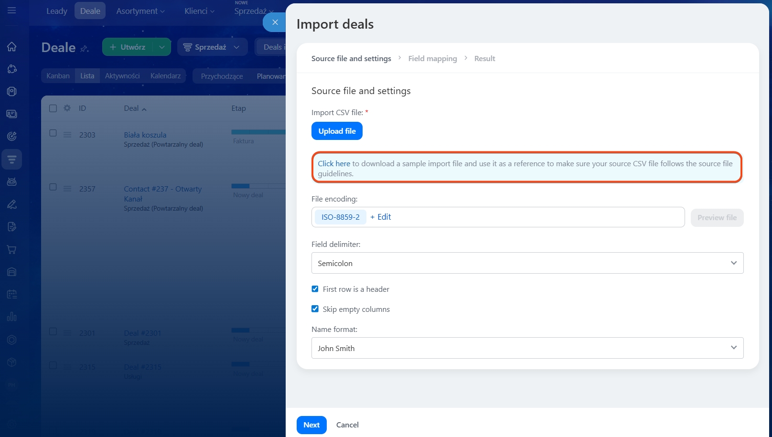
Task: Open the home icon in left sidebar
Action: click(12, 47)
